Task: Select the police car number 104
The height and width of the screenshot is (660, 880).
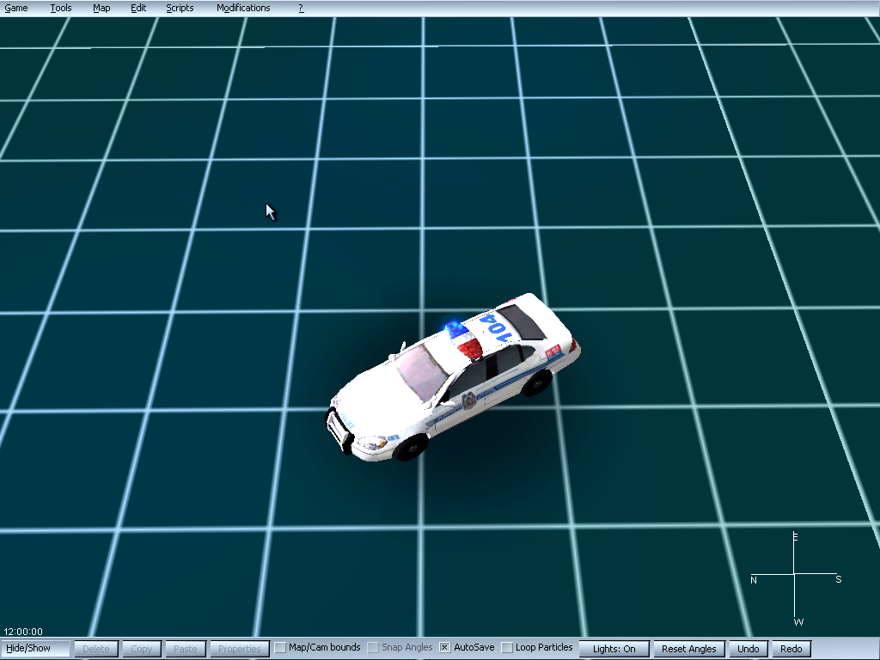Action: (454, 377)
